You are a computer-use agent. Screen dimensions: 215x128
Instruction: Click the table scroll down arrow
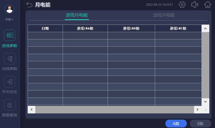[x=205, y=102]
